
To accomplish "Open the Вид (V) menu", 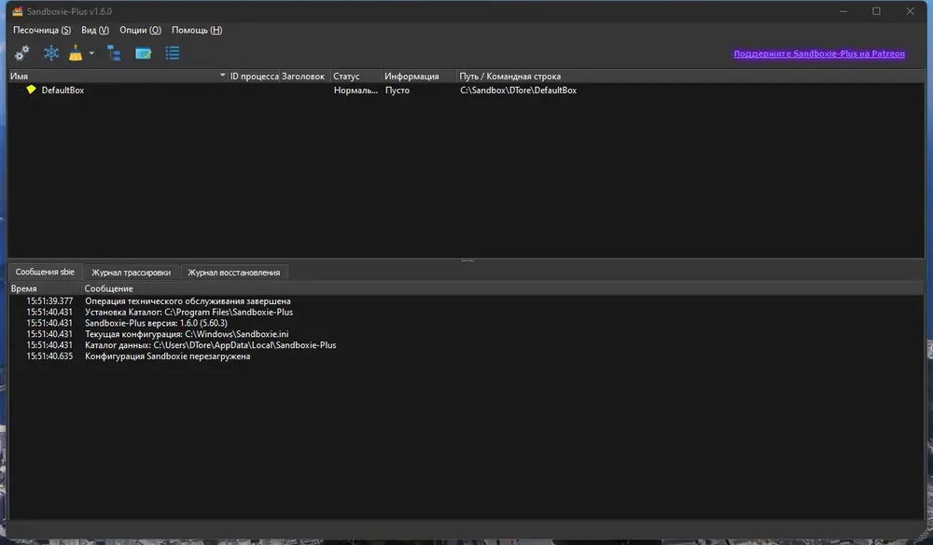I will tap(94, 30).
